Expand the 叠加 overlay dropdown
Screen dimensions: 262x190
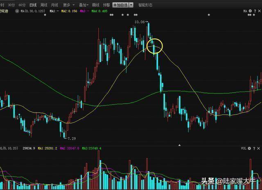83,5
